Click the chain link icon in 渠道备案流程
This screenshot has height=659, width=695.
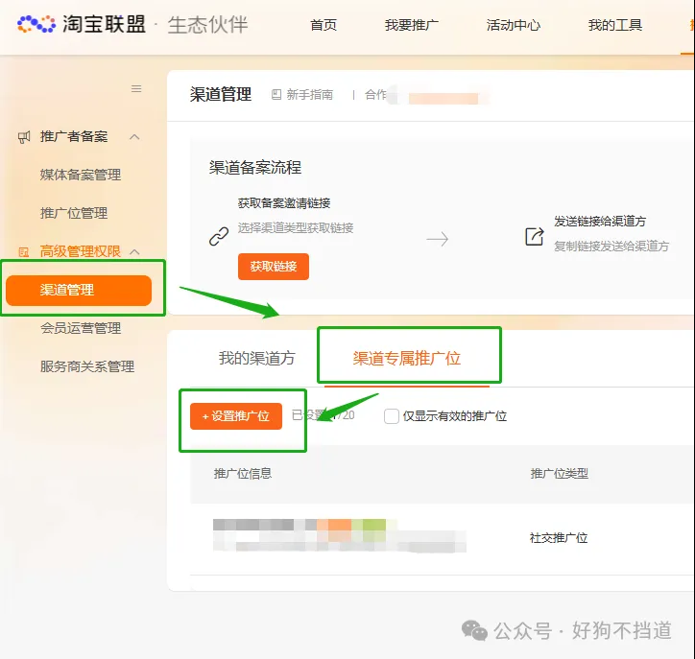(x=219, y=236)
